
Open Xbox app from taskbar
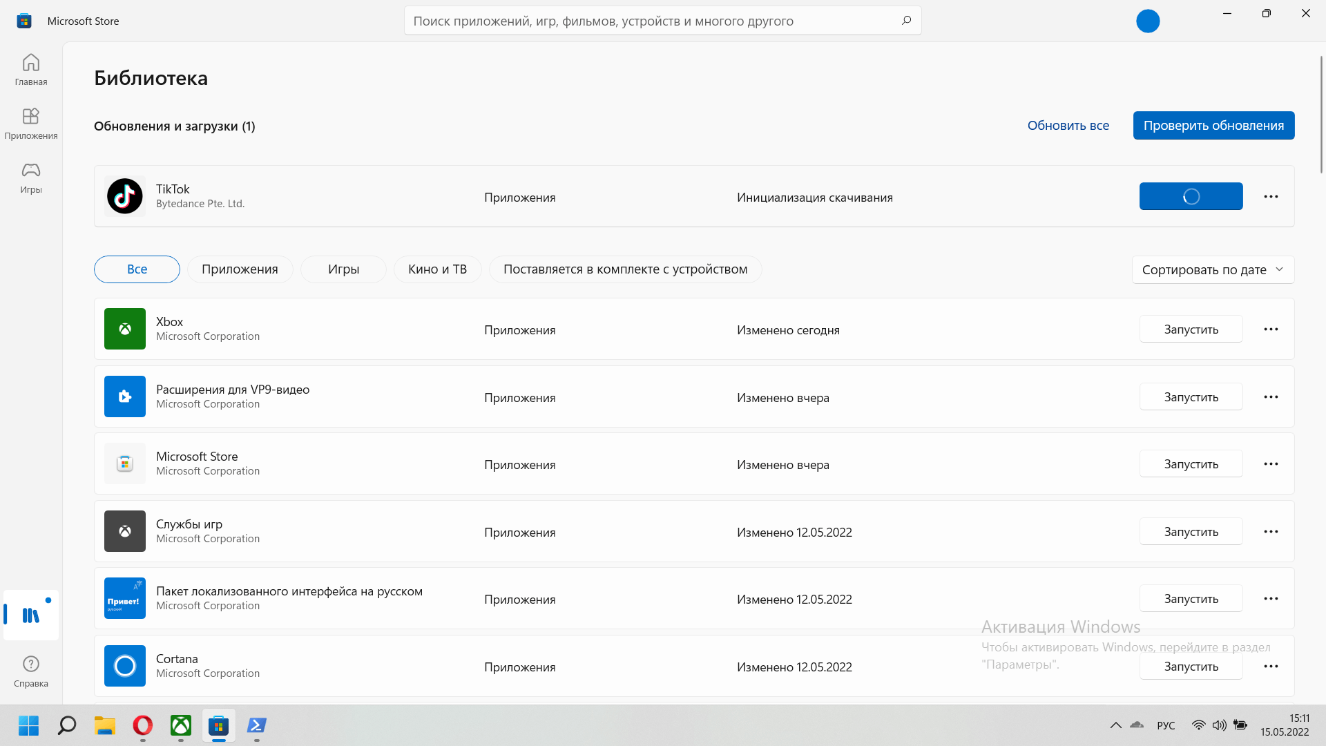tap(181, 725)
